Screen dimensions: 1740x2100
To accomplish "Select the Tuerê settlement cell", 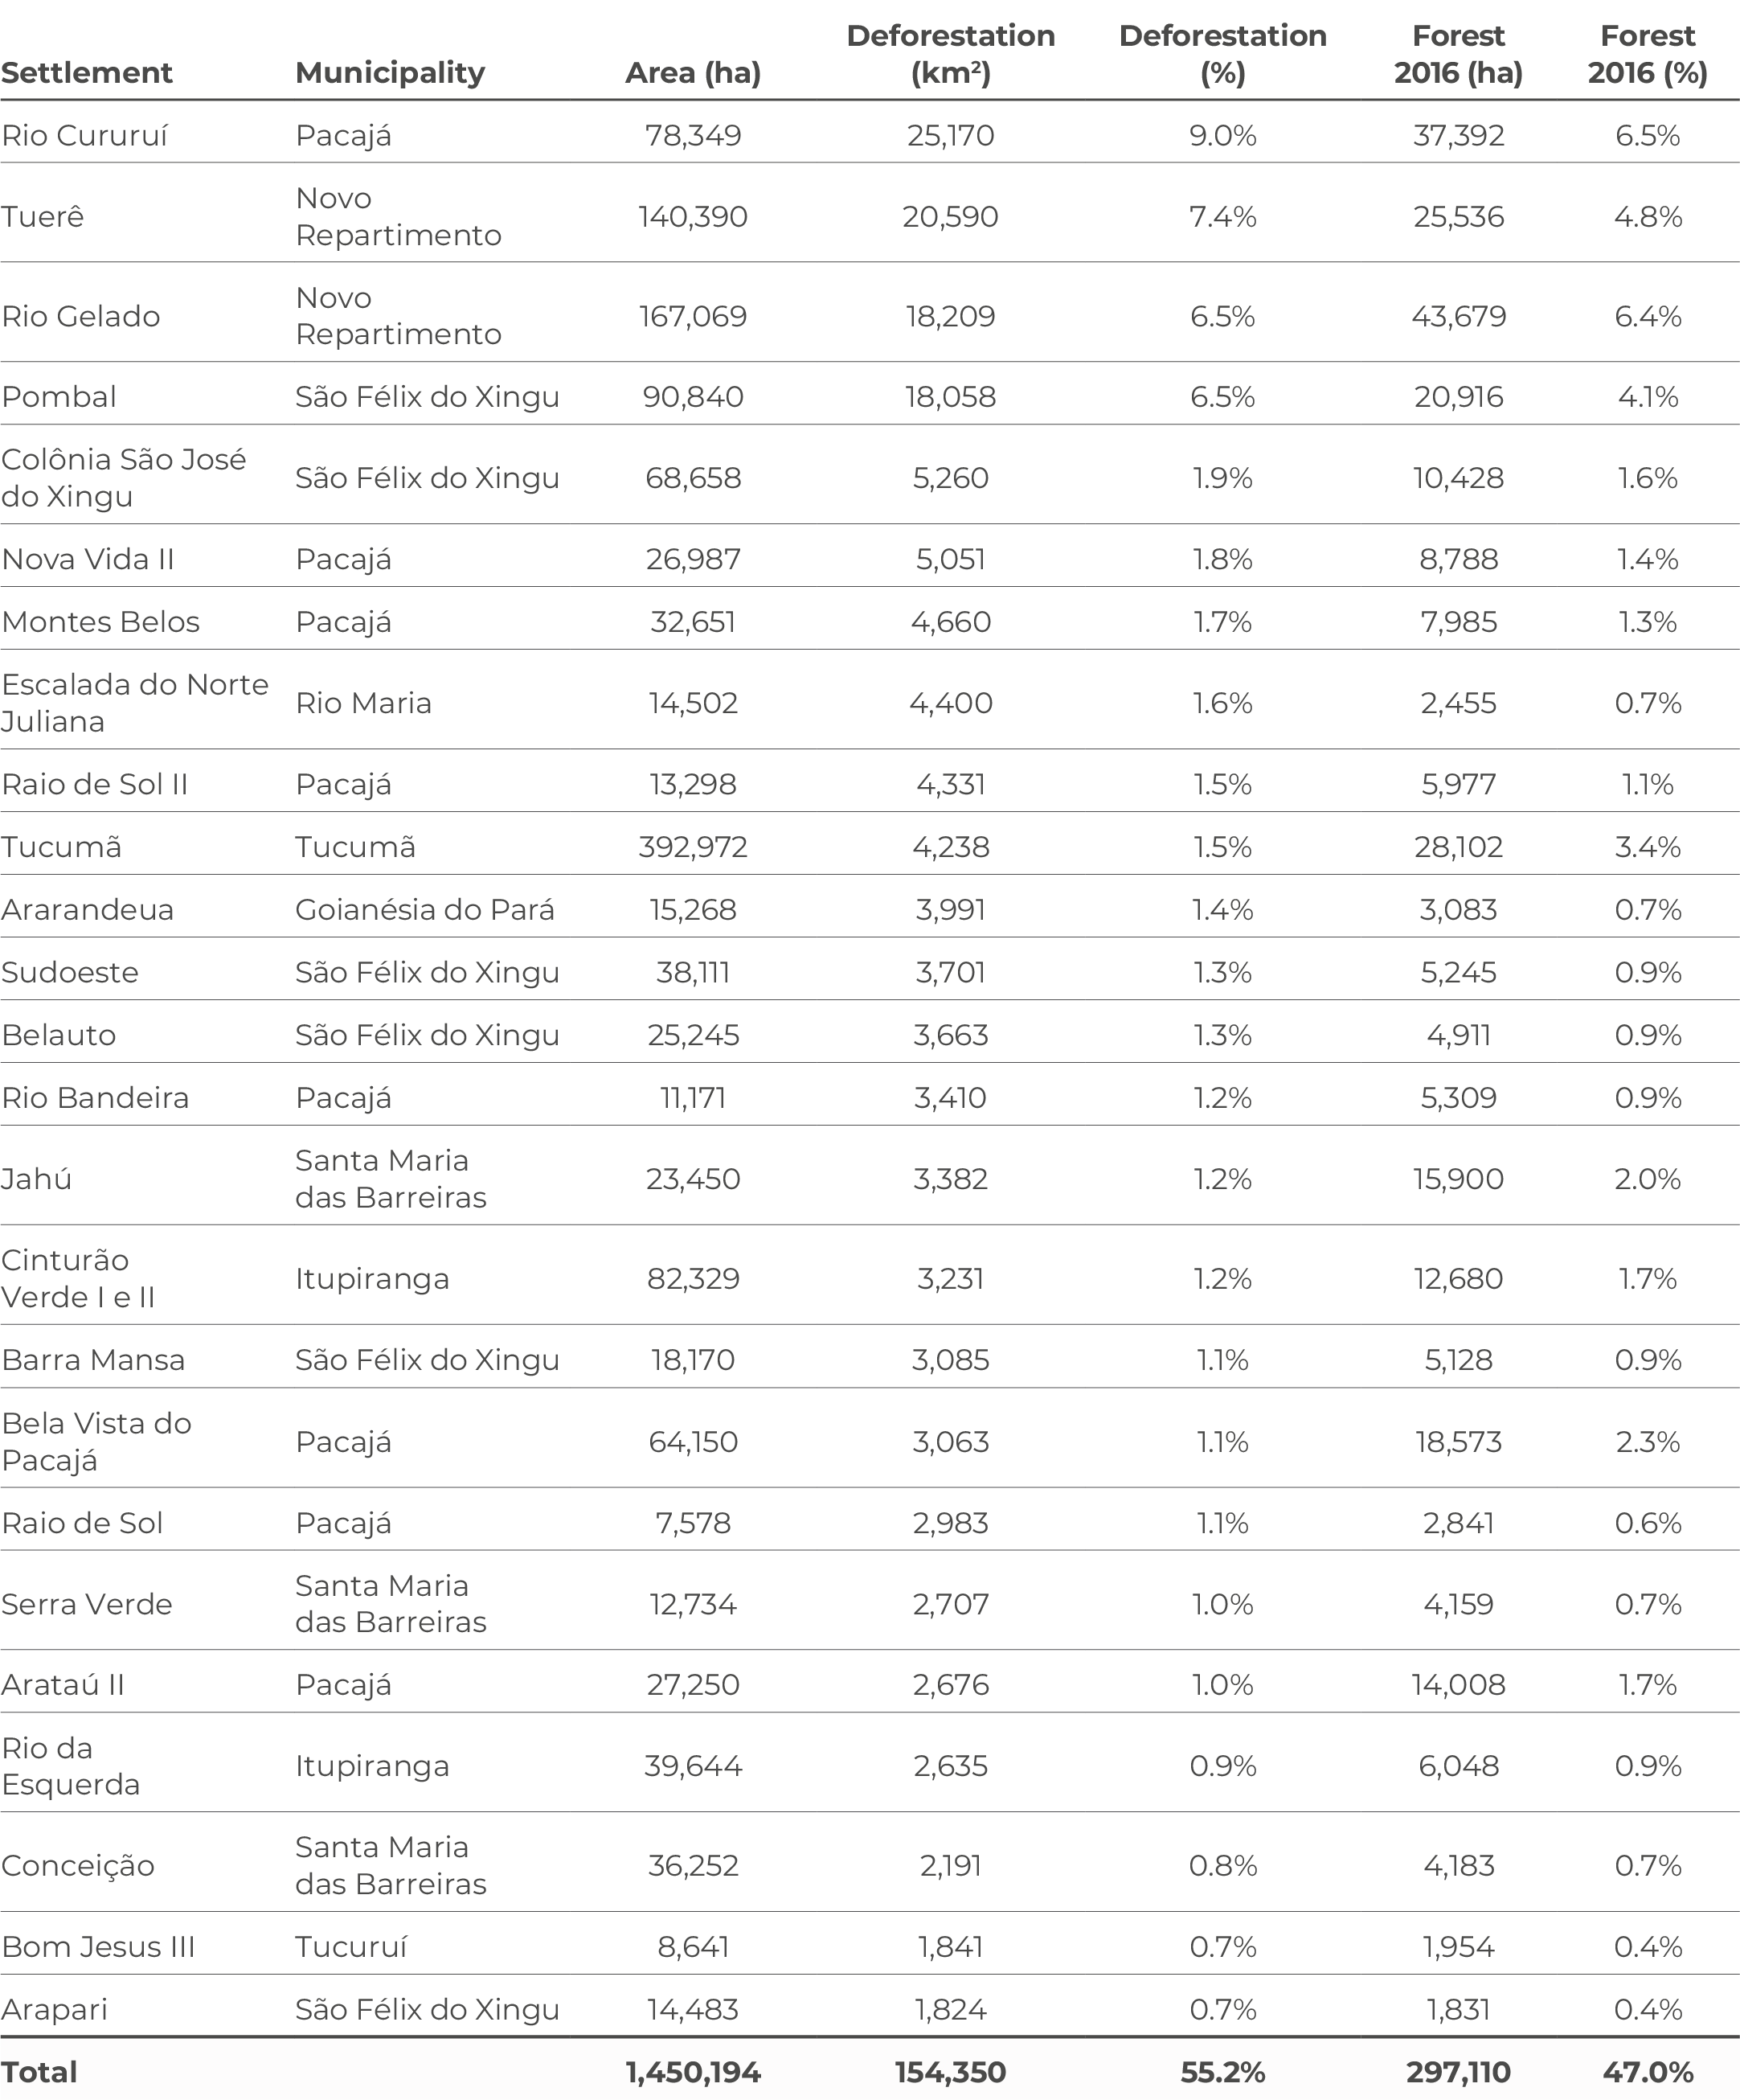I will coord(43,217).
